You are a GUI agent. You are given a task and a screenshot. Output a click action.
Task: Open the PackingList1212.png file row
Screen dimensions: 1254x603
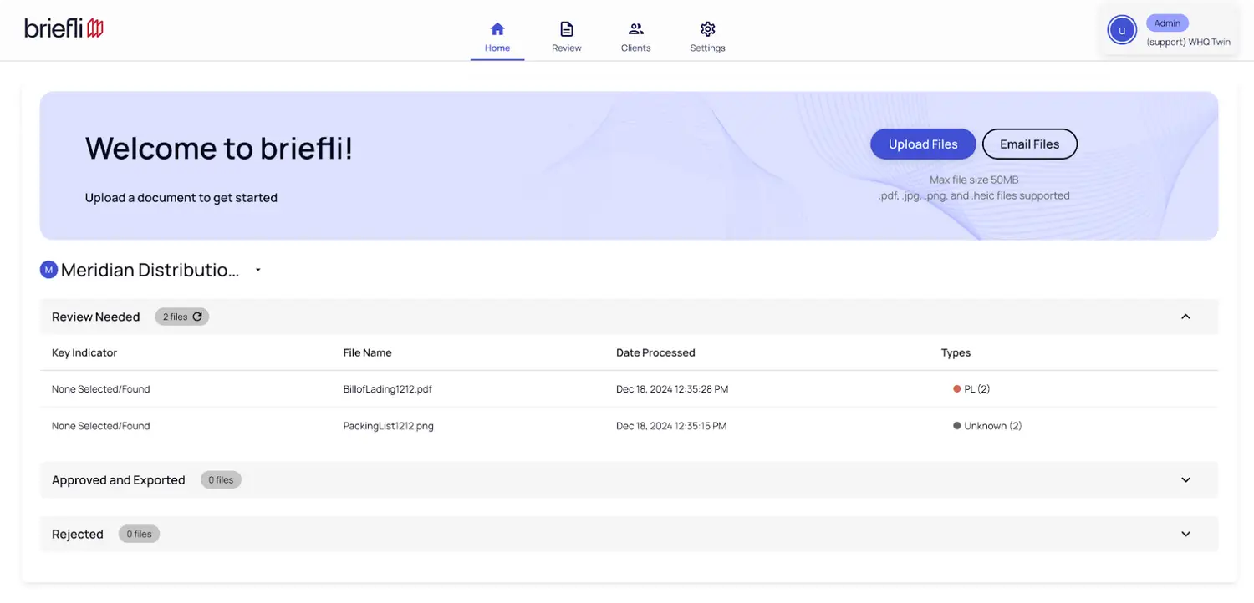pos(388,426)
